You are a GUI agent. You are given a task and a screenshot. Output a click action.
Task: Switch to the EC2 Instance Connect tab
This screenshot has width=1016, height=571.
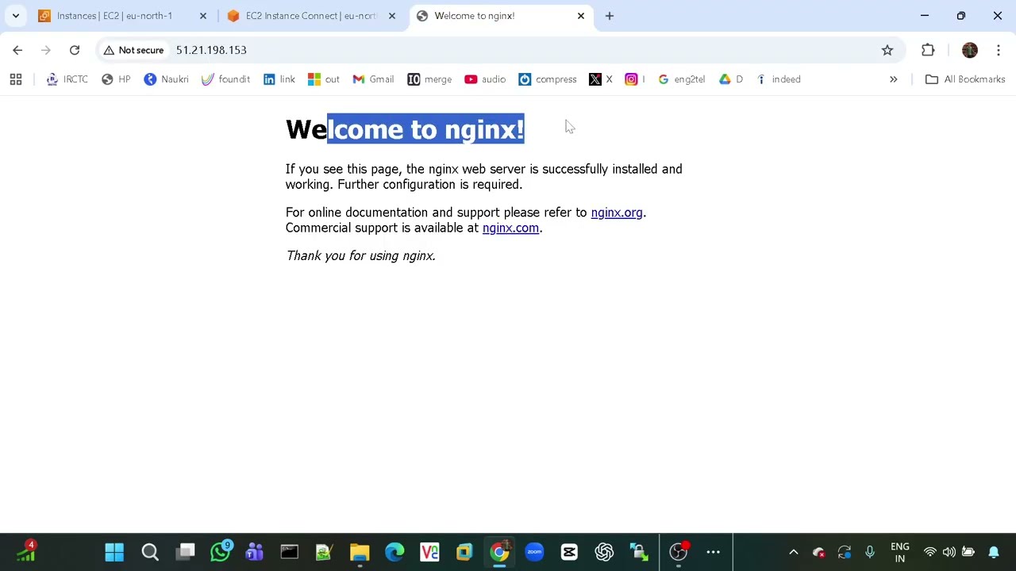point(311,16)
